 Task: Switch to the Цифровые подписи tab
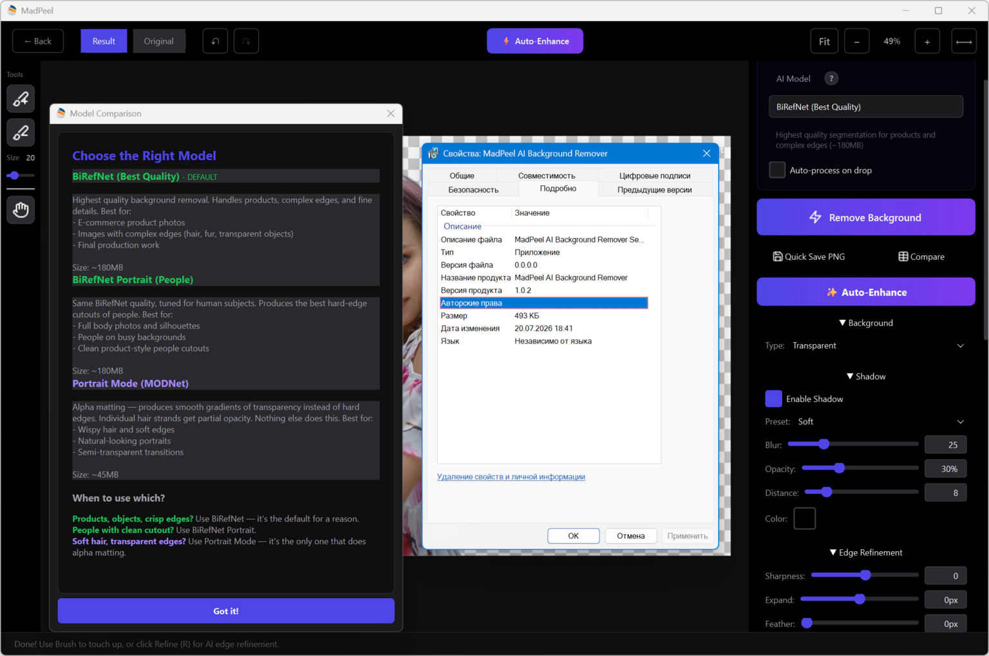(655, 176)
